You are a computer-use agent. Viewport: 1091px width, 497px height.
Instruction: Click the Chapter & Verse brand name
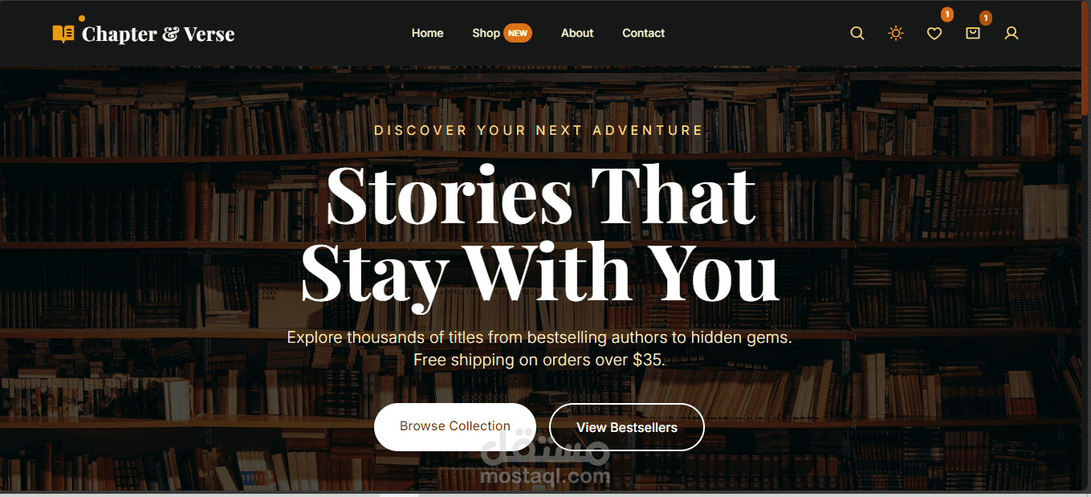158,34
